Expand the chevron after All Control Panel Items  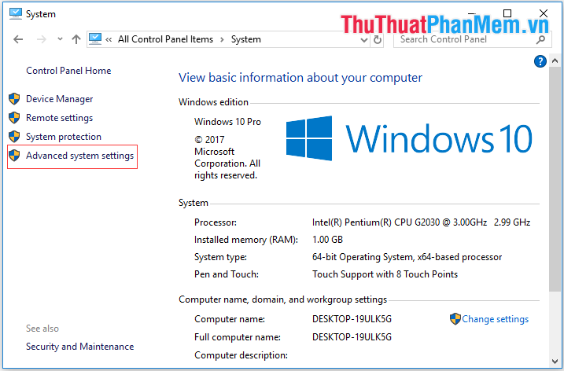coord(223,39)
